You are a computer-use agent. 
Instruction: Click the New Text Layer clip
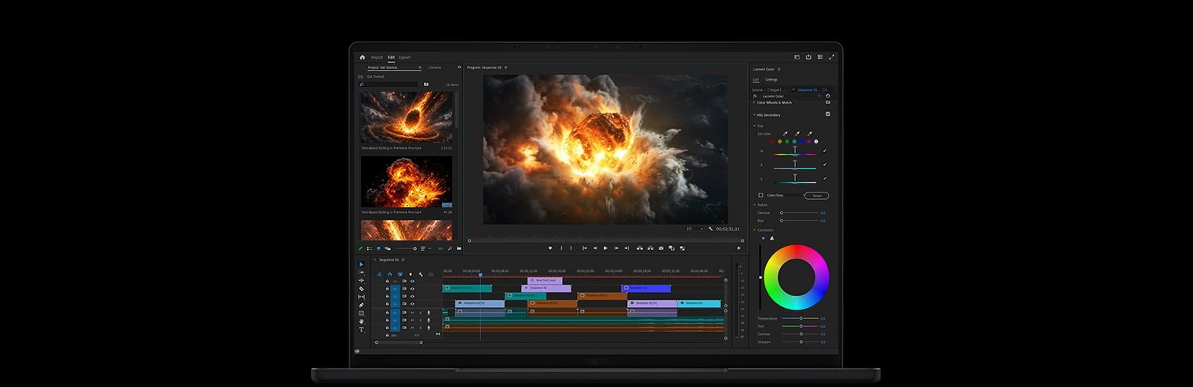coord(545,280)
